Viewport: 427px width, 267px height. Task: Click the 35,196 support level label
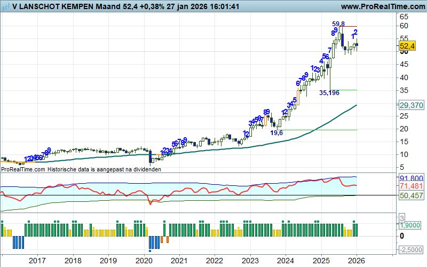pyautogui.click(x=329, y=92)
